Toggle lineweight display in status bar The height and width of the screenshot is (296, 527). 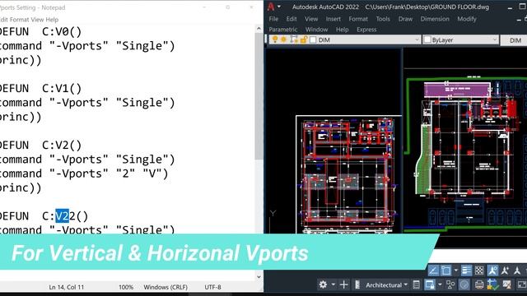pos(467,271)
